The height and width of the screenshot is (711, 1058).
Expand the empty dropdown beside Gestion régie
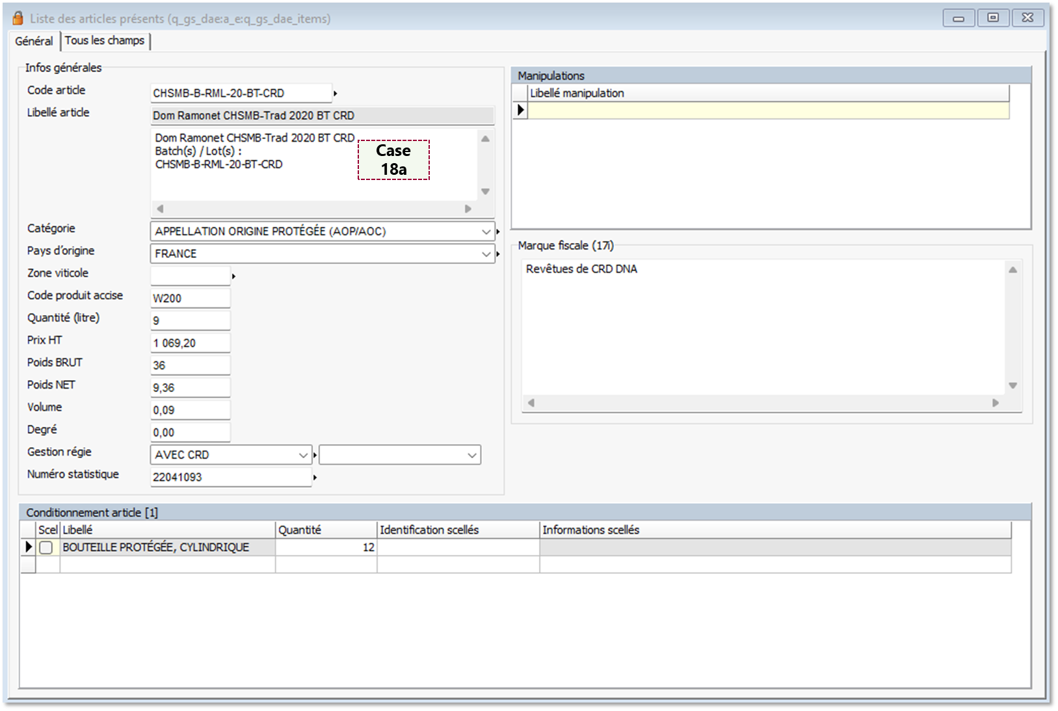[x=472, y=455]
